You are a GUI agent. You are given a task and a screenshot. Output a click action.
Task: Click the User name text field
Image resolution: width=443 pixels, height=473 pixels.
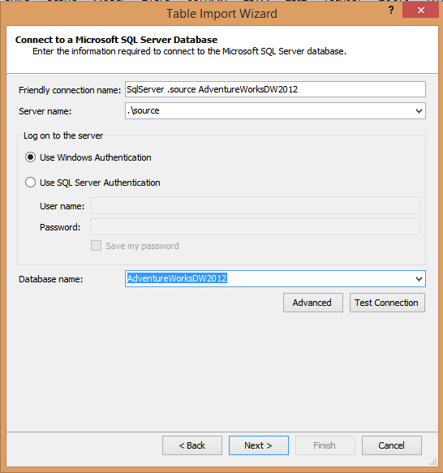[x=255, y=205]
